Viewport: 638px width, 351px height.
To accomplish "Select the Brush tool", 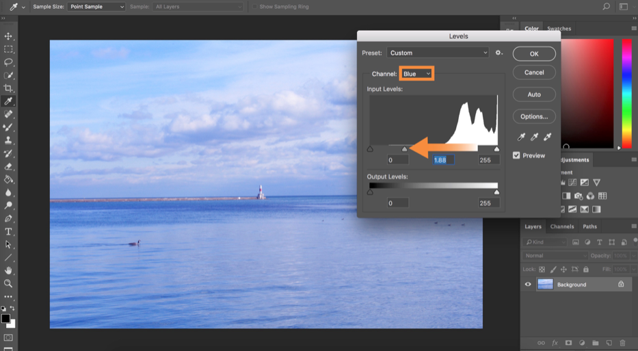I will pos(8,127).
